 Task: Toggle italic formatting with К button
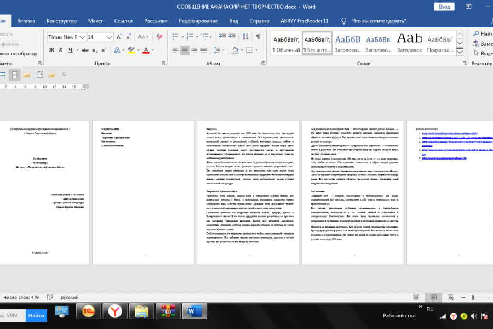click(61, 50)
